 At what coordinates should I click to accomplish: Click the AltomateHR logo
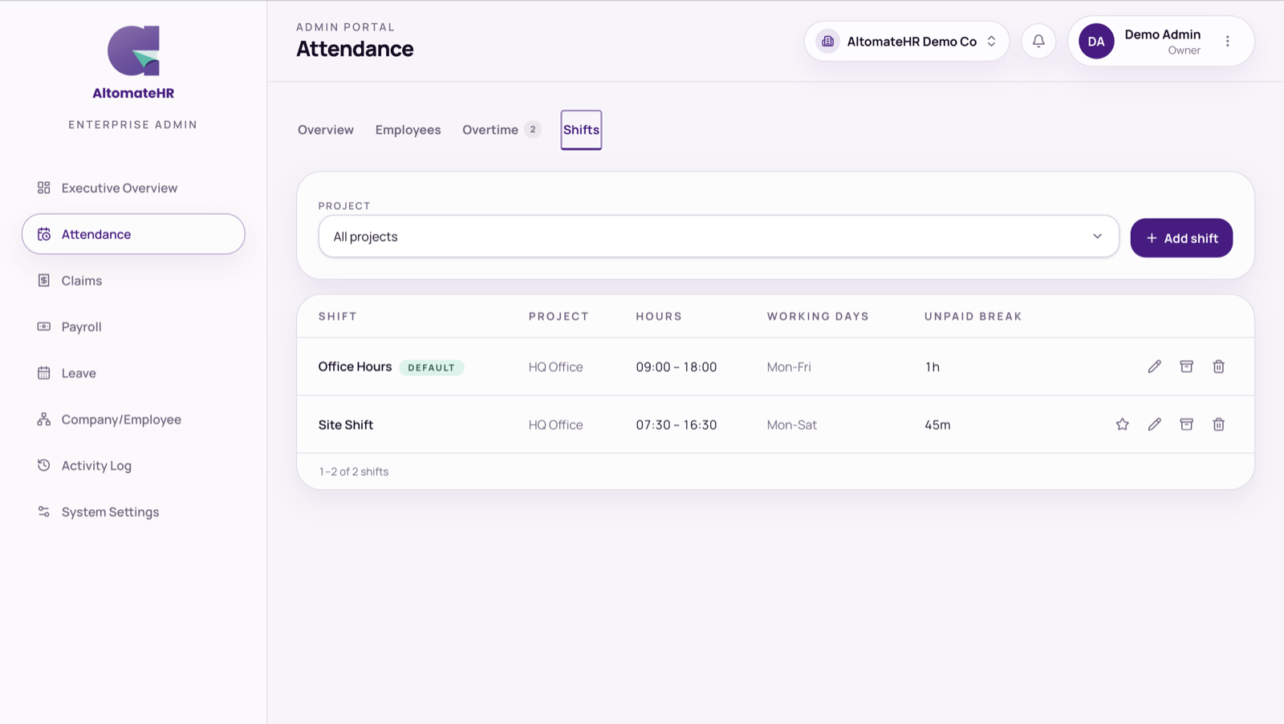(x=133, y=63)
